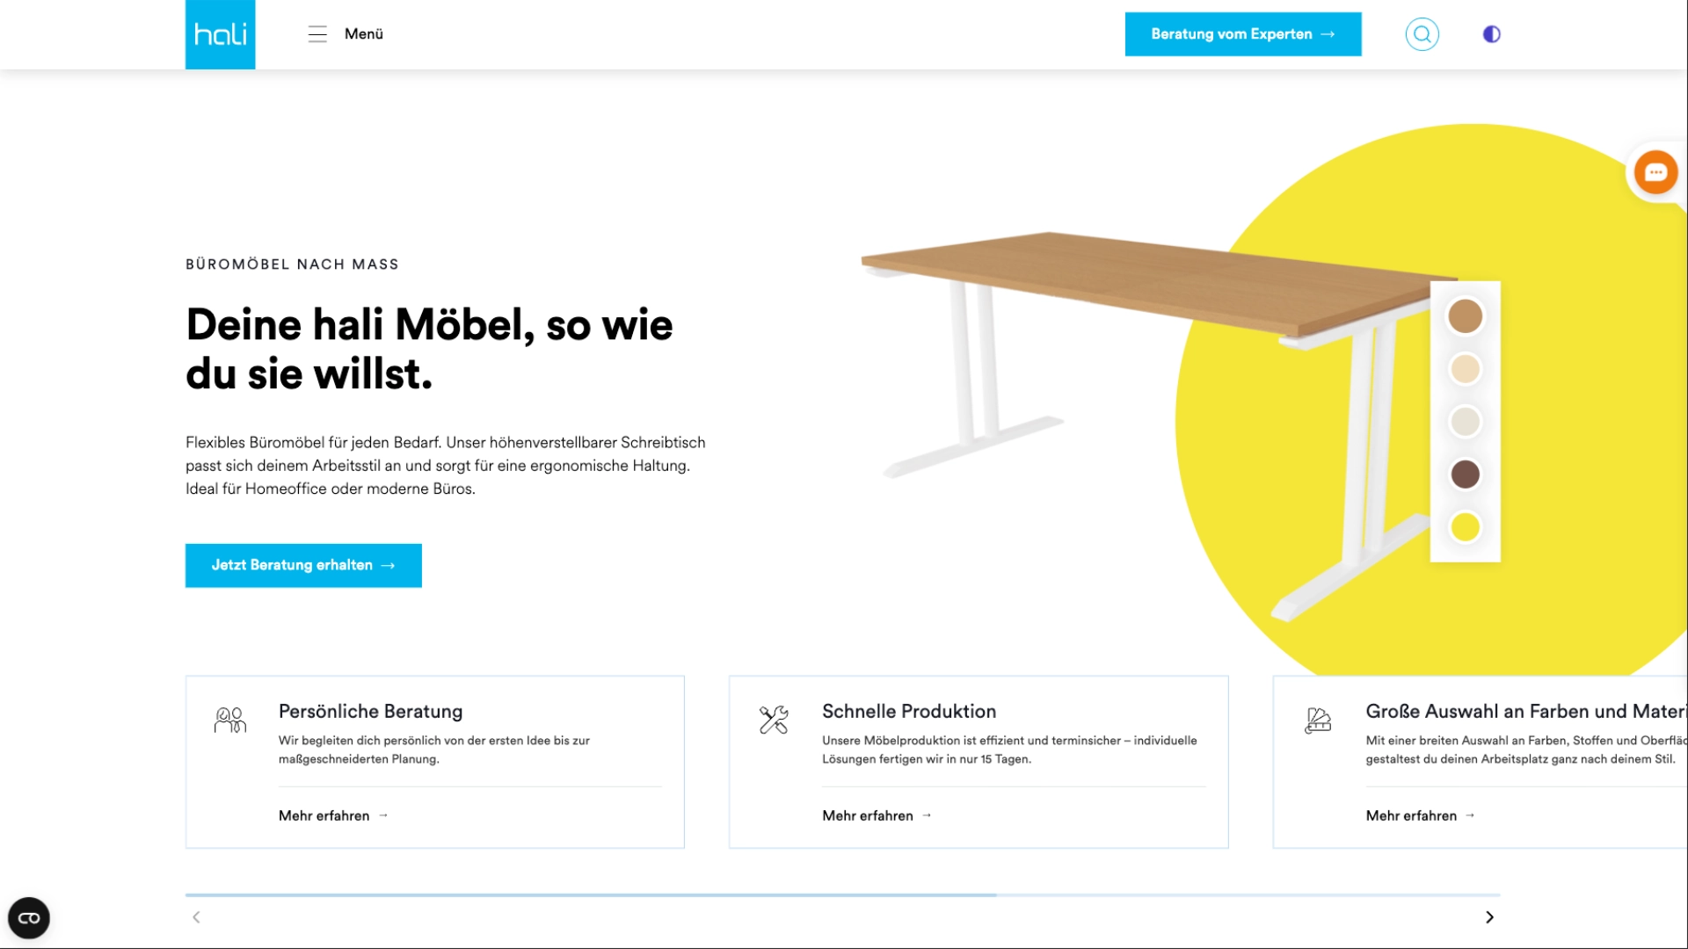Screen dimensions: 1688x949
Task: Go to next carousel slide arrow
Action: tap(1489, 917)
